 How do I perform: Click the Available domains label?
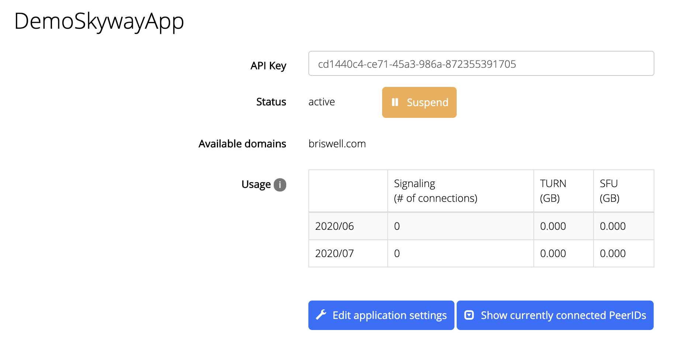pyautogui.click(x=242, y=144)
